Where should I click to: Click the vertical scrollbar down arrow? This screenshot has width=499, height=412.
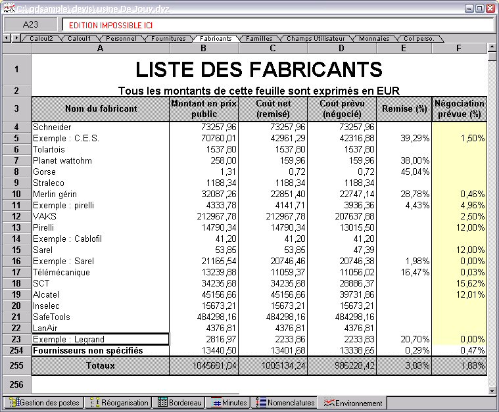492,390
